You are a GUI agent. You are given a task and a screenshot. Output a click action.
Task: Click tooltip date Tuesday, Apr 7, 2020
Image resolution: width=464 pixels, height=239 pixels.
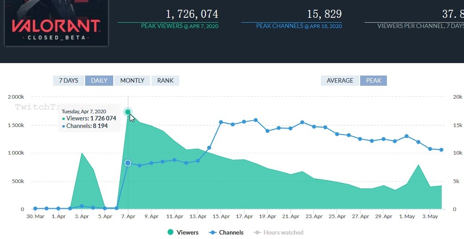coord(84,112)
